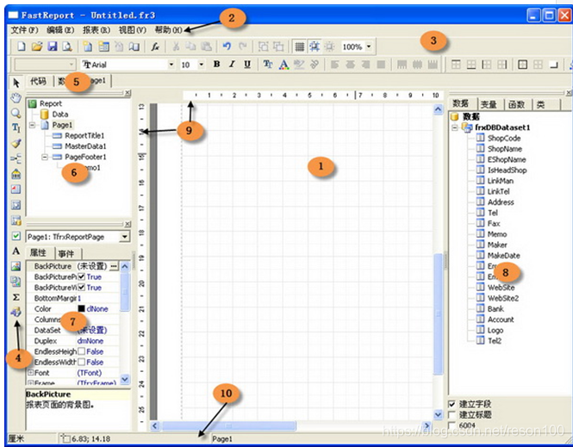Toggle the EndlessHeight False checkbox
The height and width of the screenshot is (447, 573).
[82, 351]
